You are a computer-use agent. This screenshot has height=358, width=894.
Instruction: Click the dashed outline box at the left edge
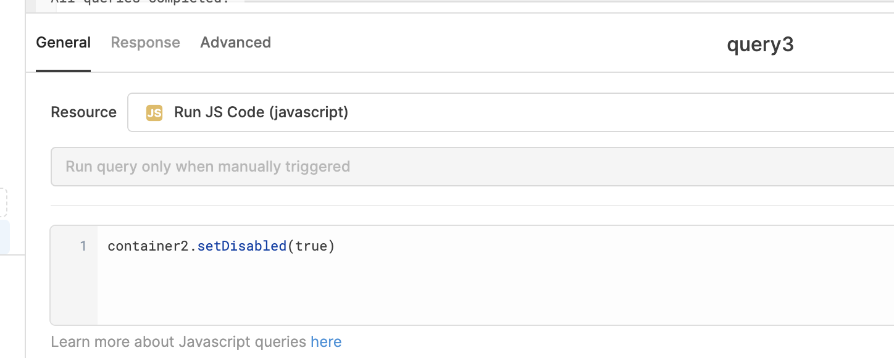[3, 202]
